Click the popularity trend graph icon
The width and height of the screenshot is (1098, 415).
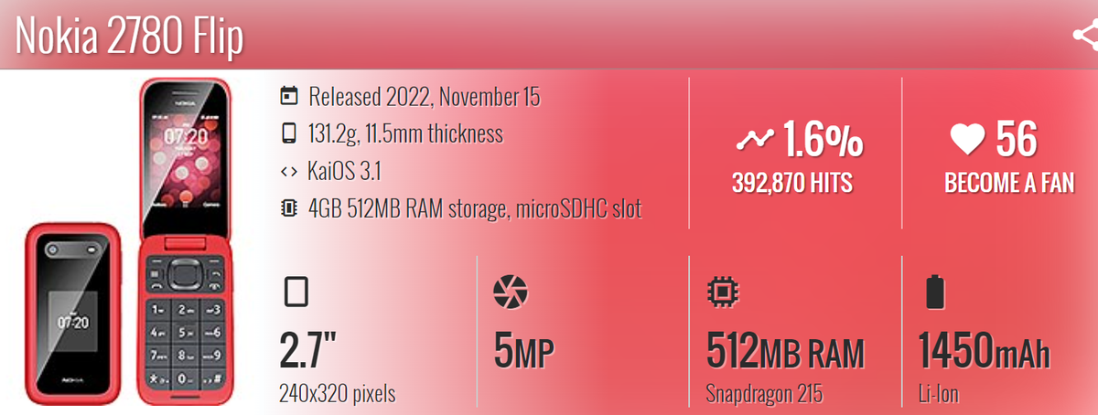755,140
